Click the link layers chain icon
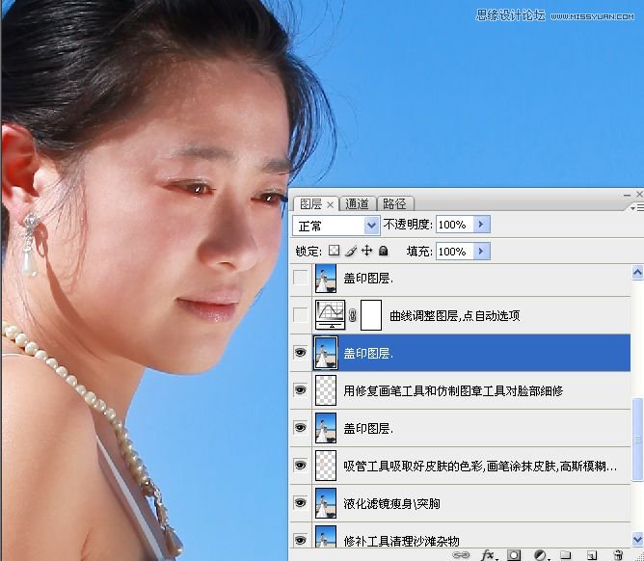Image resolution: width=644 pixels, height=561 pixels. 461,555
